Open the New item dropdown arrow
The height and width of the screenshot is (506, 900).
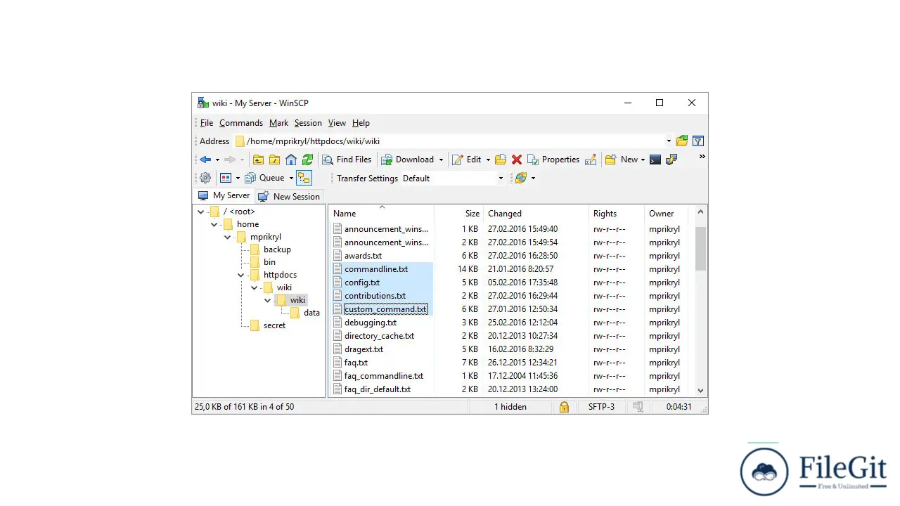[x=643, y=160]
